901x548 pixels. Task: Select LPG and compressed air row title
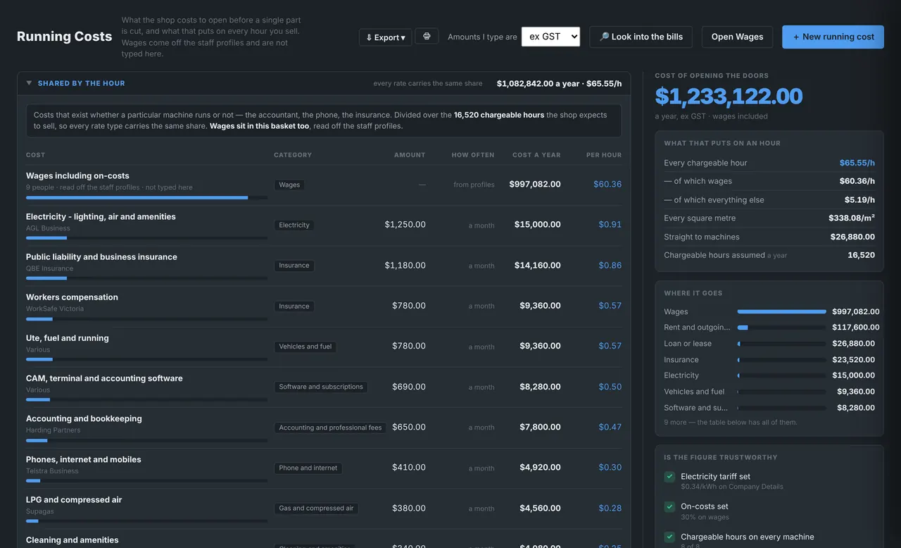[x=74, y=499]
